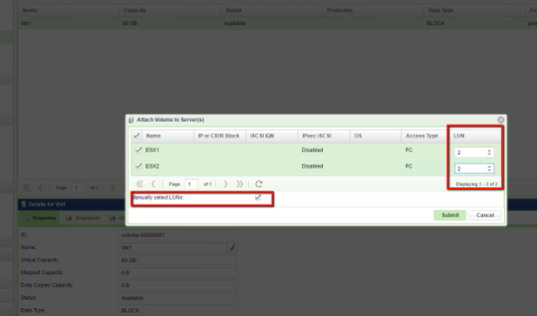Open the Snapshots tab in details panel
This screenshot has width=537, height=316.
pyautogui.click(x=83, y=219)
